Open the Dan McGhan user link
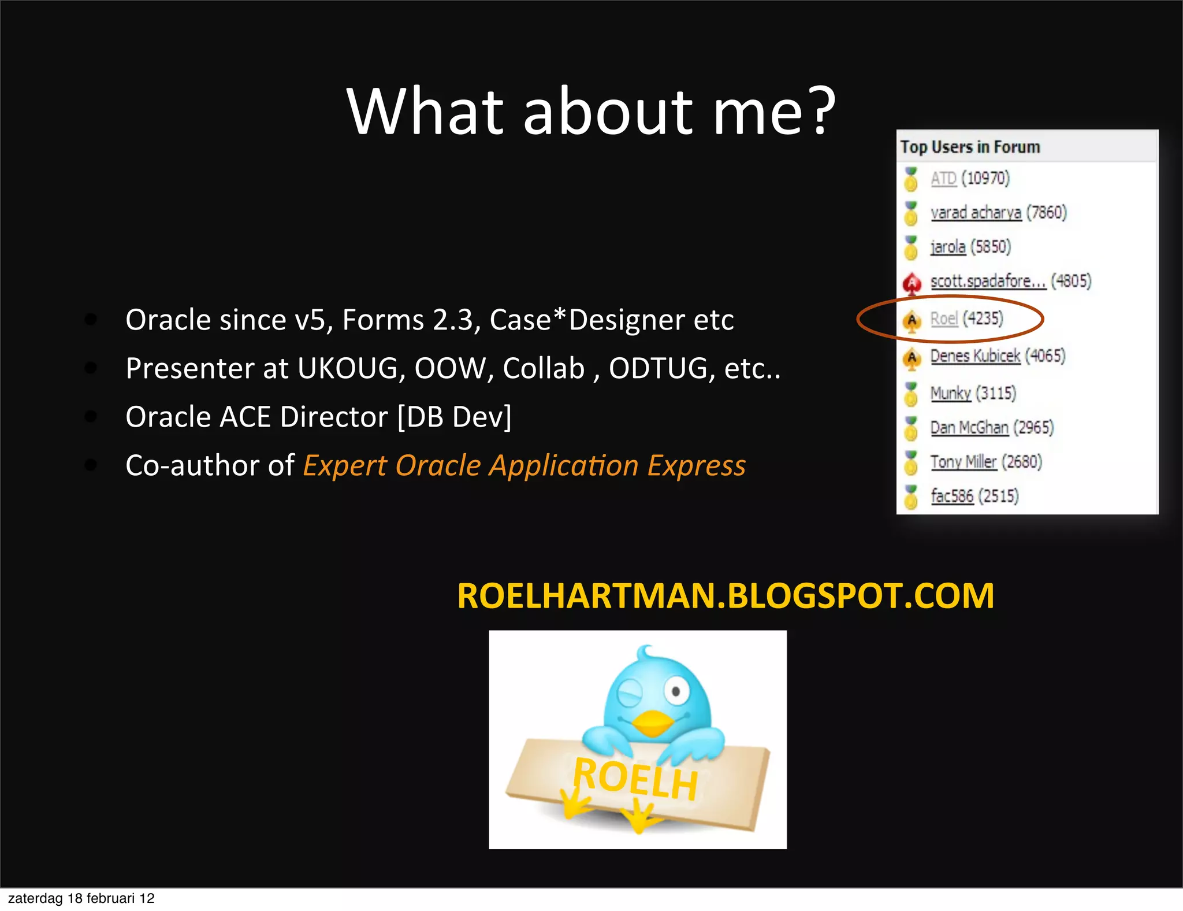 969,428
